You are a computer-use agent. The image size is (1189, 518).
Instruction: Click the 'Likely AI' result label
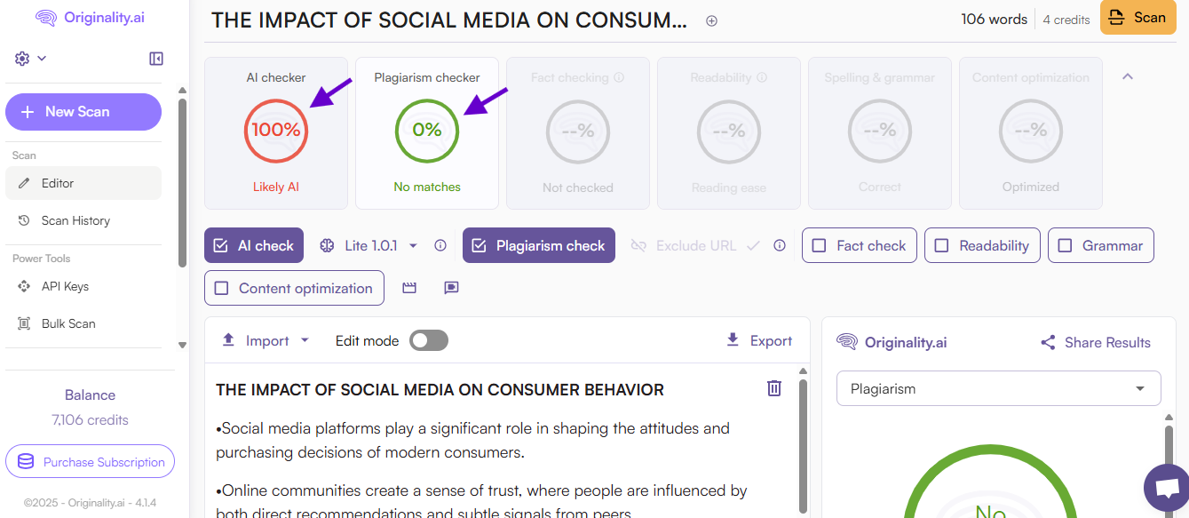[276, 187]
